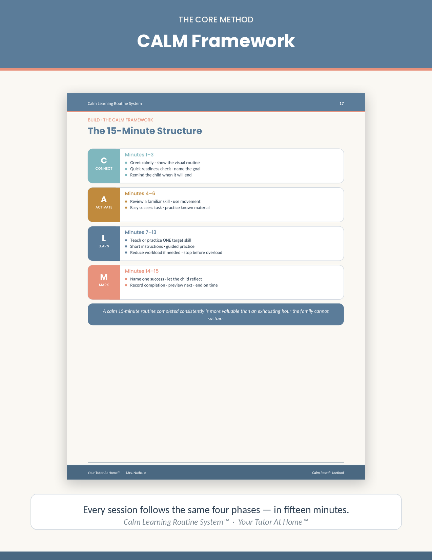Click 'Short instructions · guided practice' line
The height and width of the screenshot is (560, 432).
coord(162,246)
